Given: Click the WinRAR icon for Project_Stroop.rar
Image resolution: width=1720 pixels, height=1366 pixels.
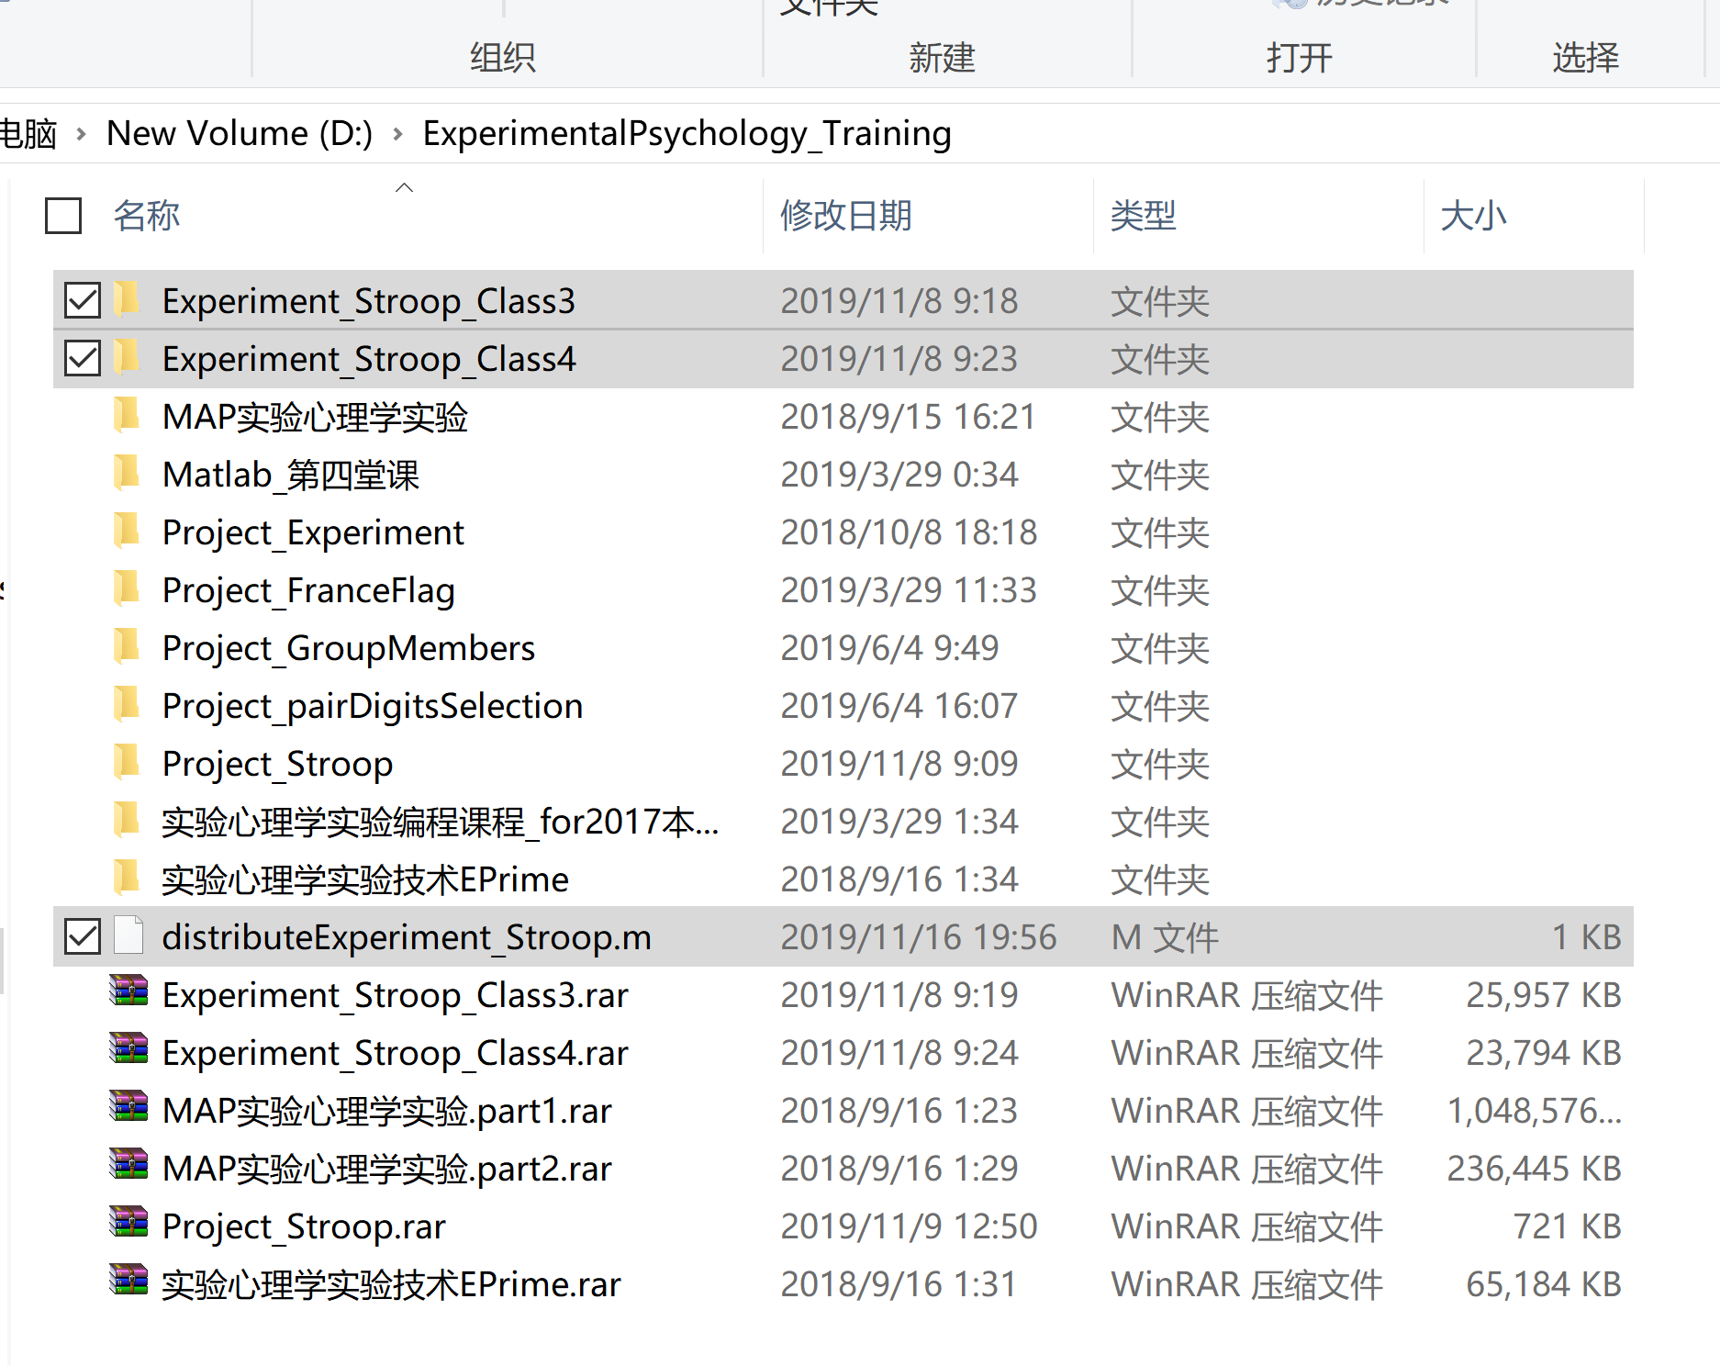Looking at the screenshot, I should [128, 1226].
